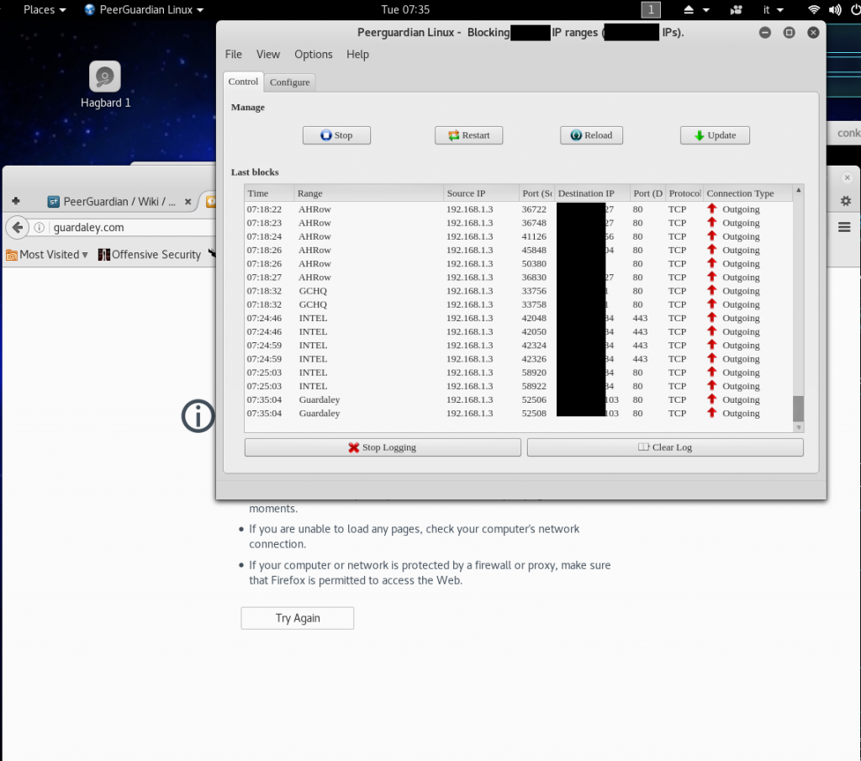Select the Guardaley row with source port 52506
The width and height of the screenshot is (861, 761).
(x=518, y=399)
